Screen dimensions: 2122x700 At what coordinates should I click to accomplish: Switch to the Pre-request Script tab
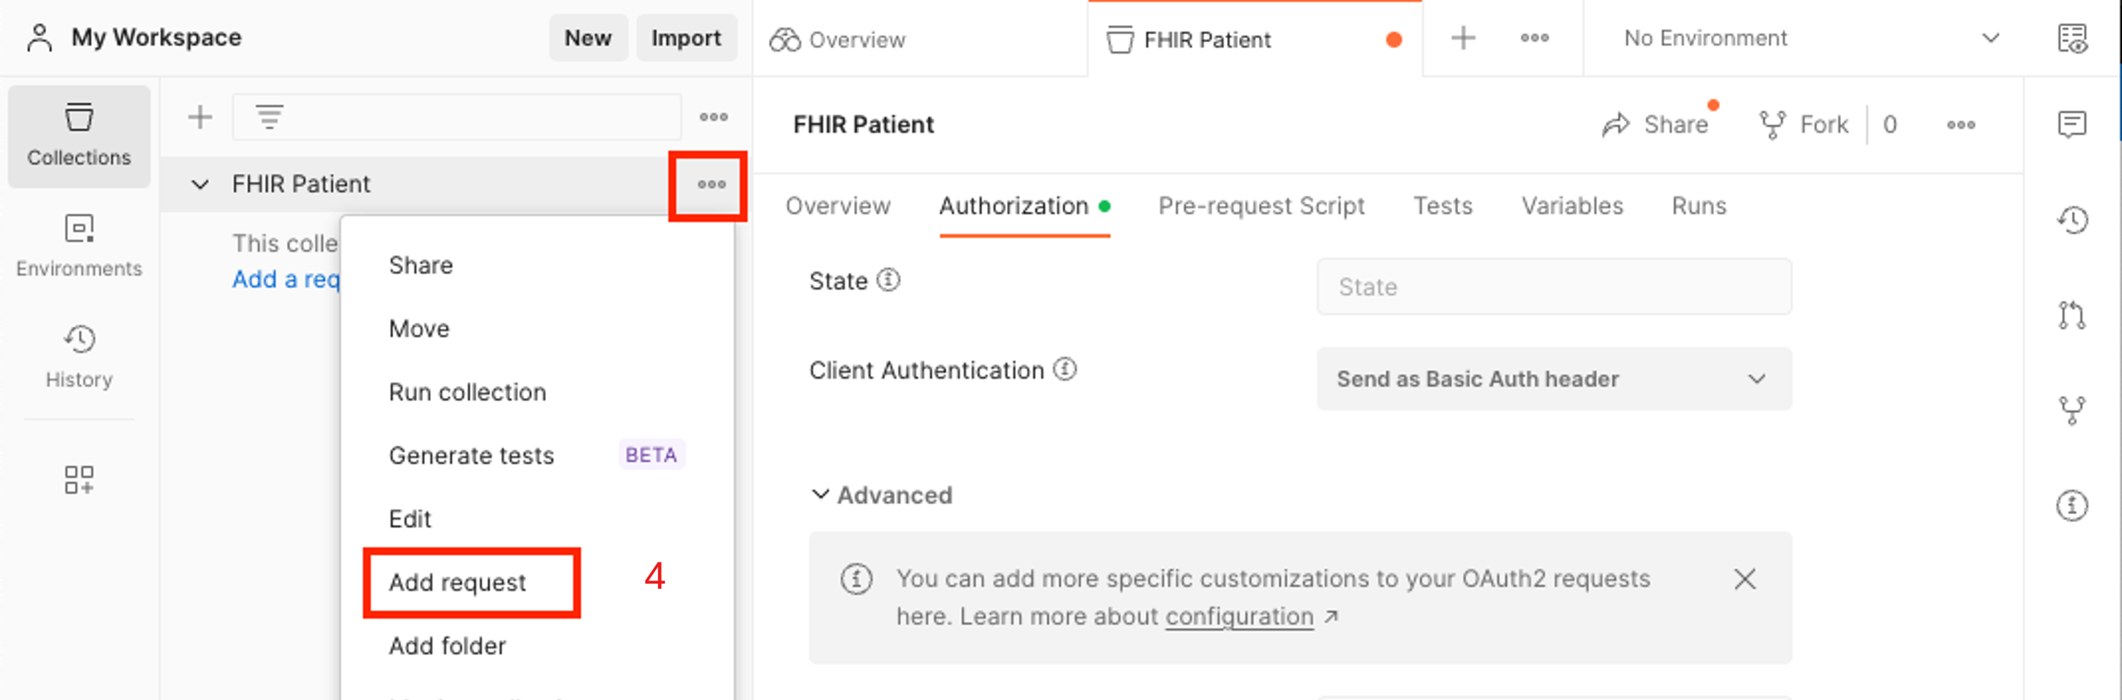coord(1260,206)
